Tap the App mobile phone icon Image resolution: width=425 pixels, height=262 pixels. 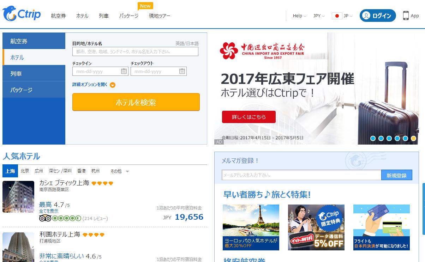406,16
